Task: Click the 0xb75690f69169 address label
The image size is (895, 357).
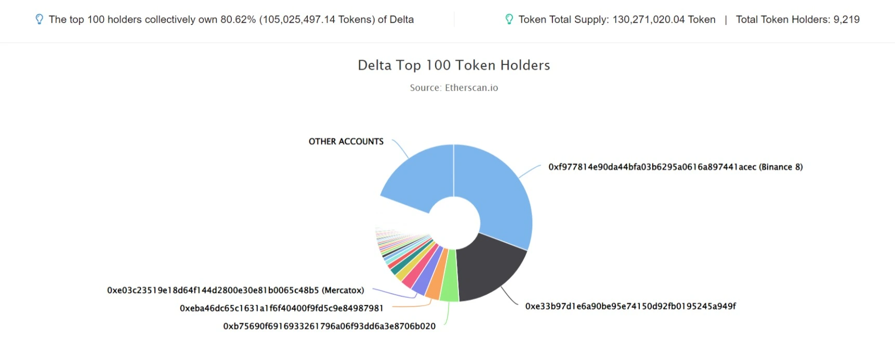Action: click(x=329, y=326)
